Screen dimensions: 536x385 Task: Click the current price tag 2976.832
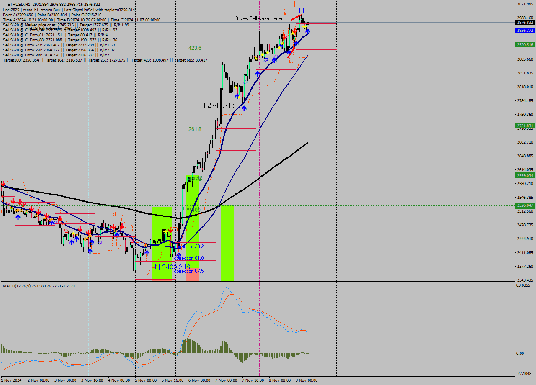coord(525,23)
